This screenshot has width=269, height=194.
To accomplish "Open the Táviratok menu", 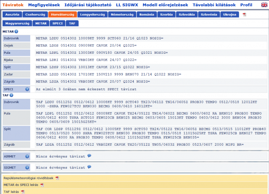I will point(13,5).
